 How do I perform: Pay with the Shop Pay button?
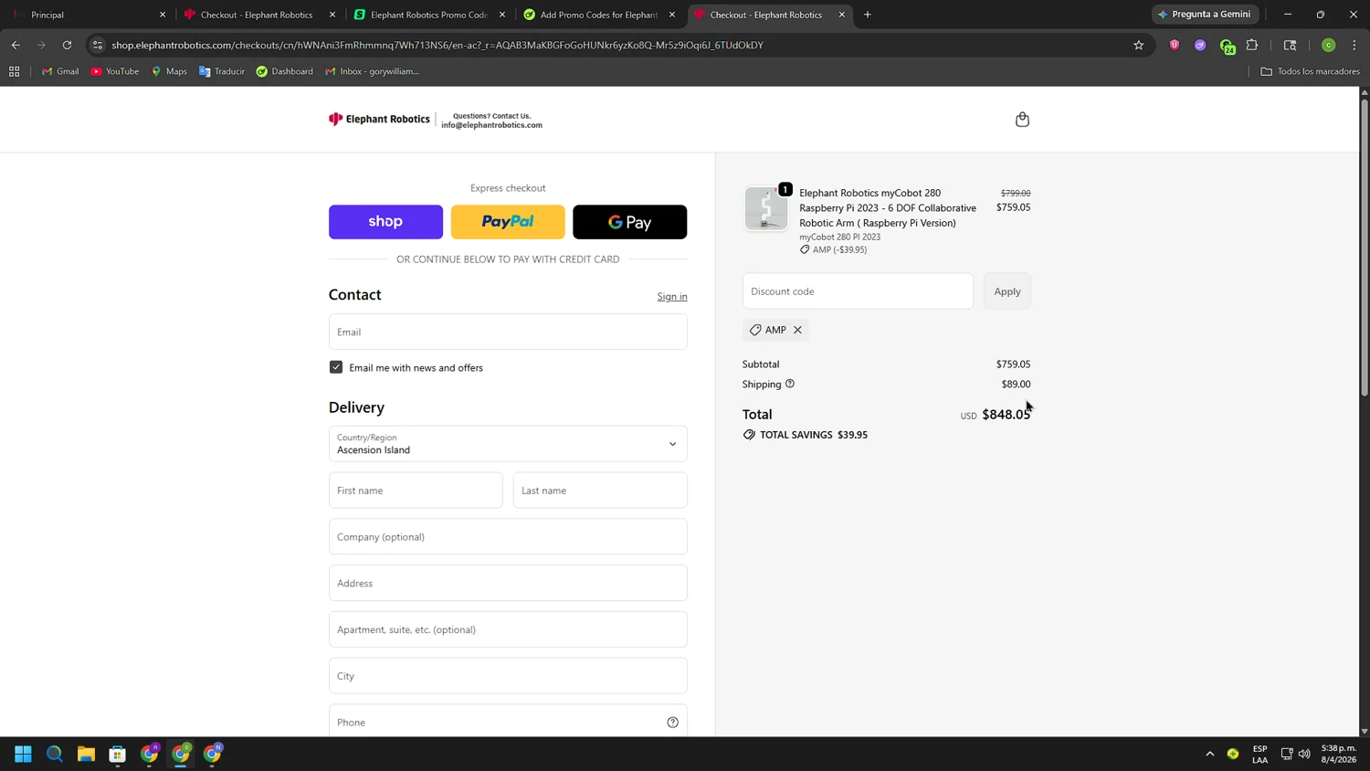pos(385,222)
